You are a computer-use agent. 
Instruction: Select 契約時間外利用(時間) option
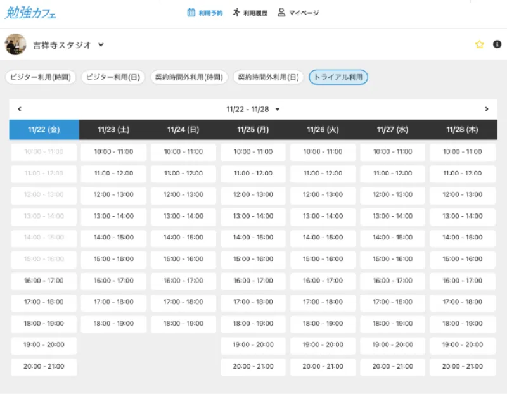(x=189, y=77)
